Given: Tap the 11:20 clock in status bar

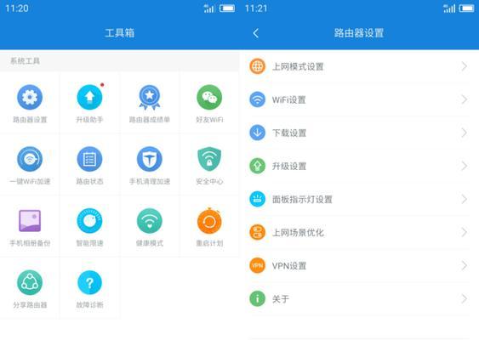Looking at the screenshot, I should (x=17, y=8).
